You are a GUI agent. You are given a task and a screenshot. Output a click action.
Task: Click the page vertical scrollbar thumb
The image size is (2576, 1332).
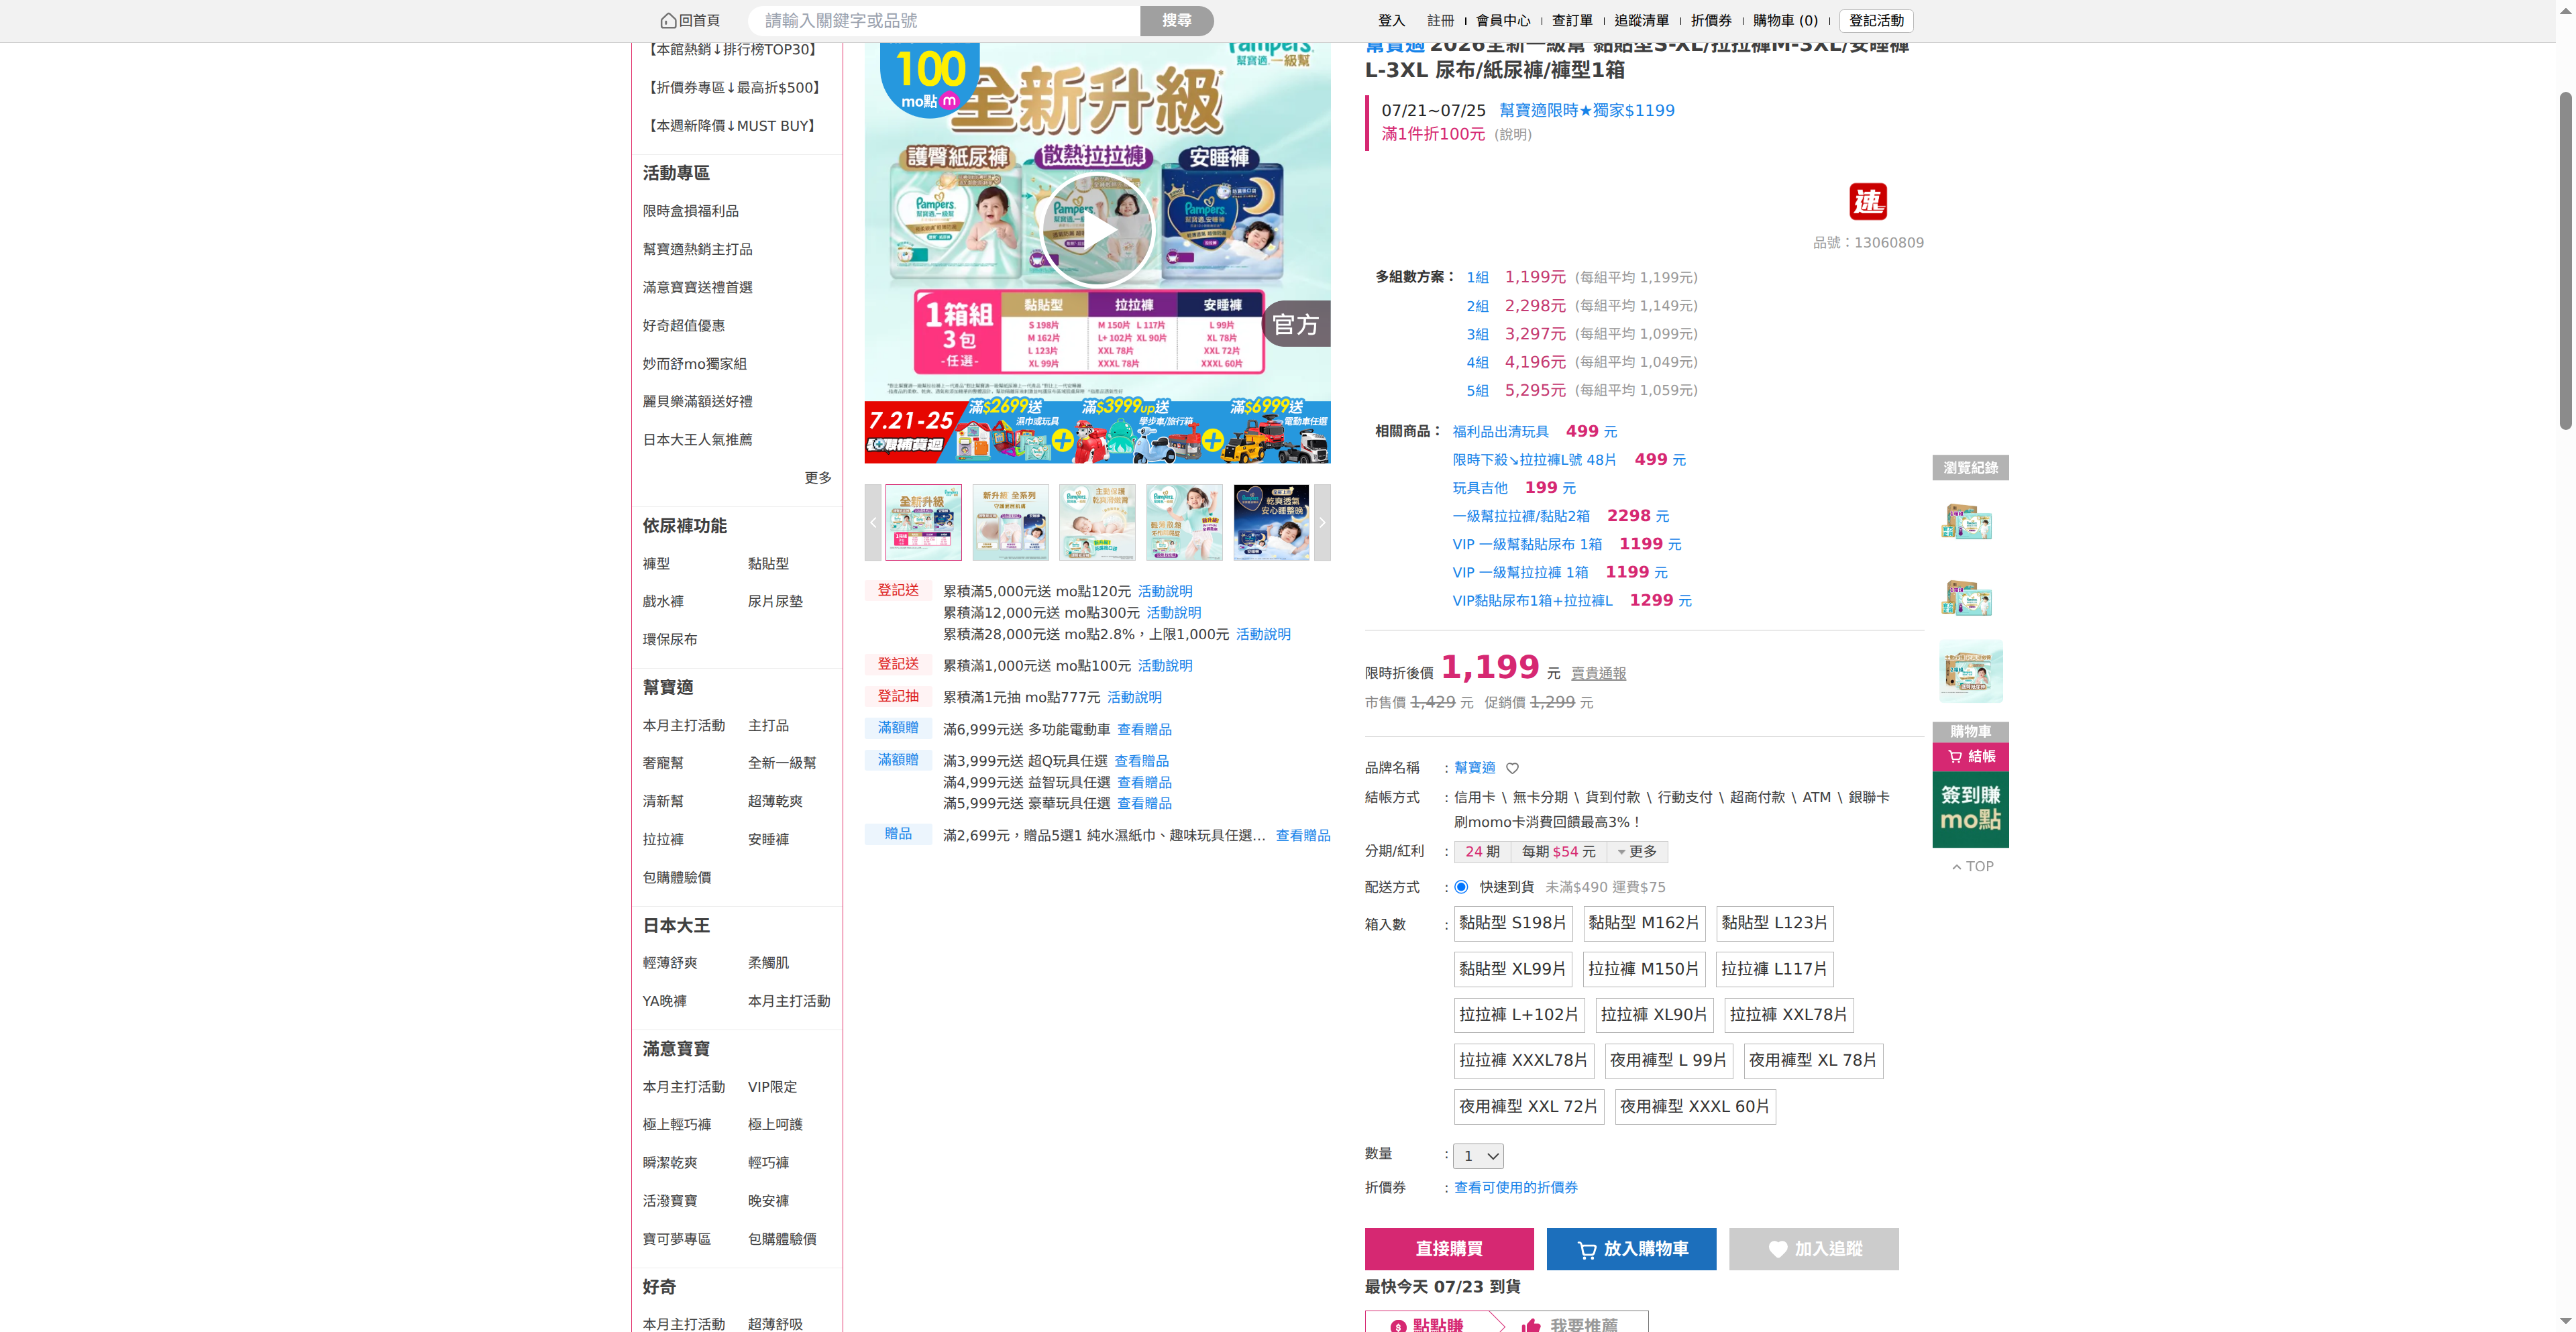point(2565,260)
